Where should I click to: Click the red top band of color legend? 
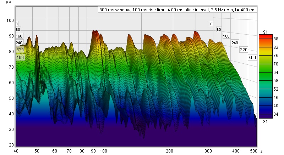click(x=266, y=37)
